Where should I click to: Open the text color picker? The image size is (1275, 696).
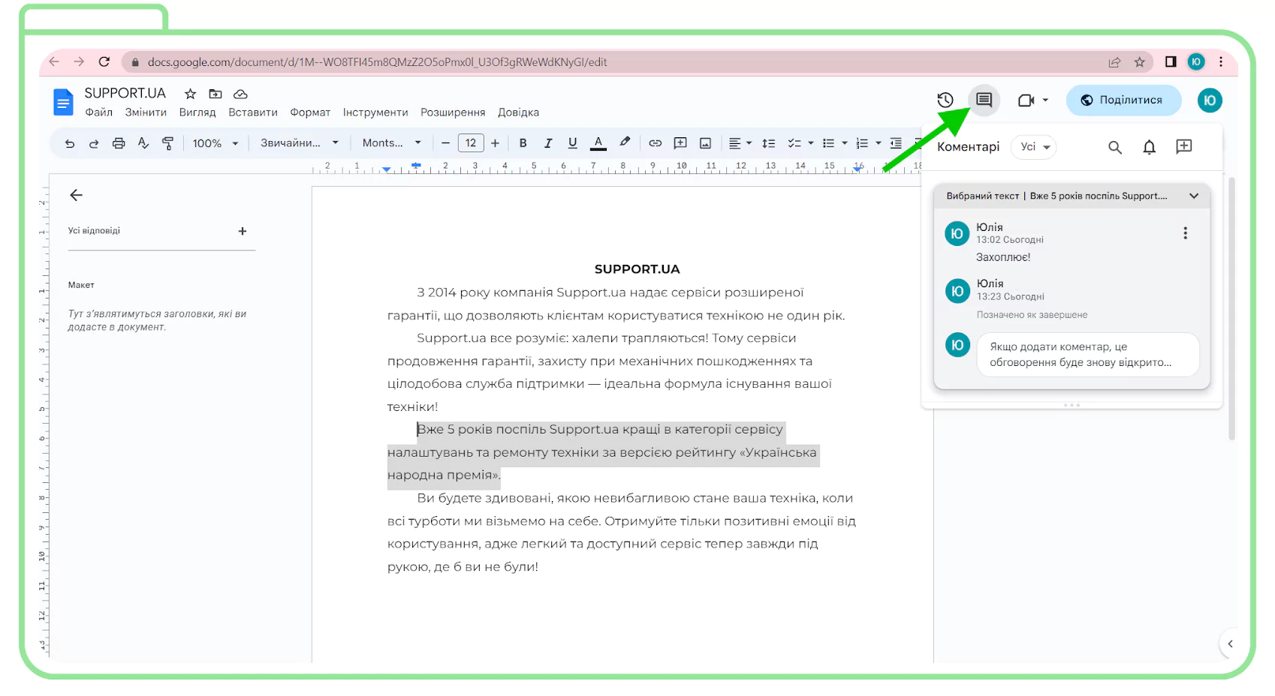(x=598, y=143)
